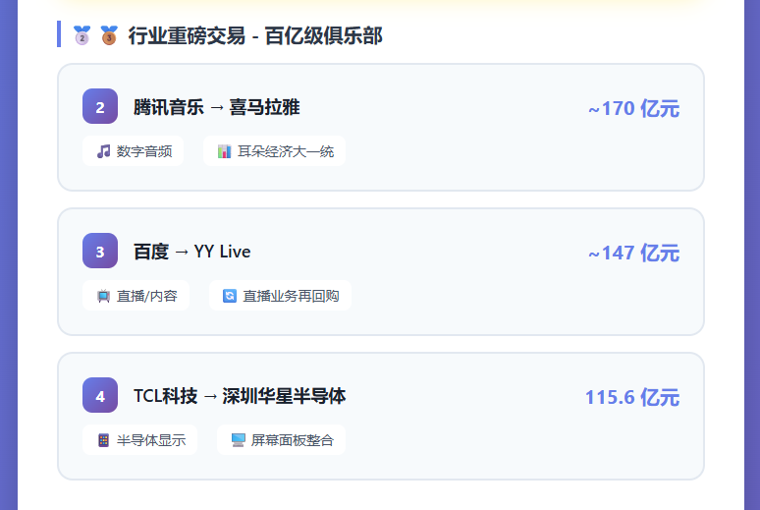Viewport: 760px width, 510px height.
Task: Click the 腾讯音乐 → 喜马拉雅 deal title
Action: 217,107
